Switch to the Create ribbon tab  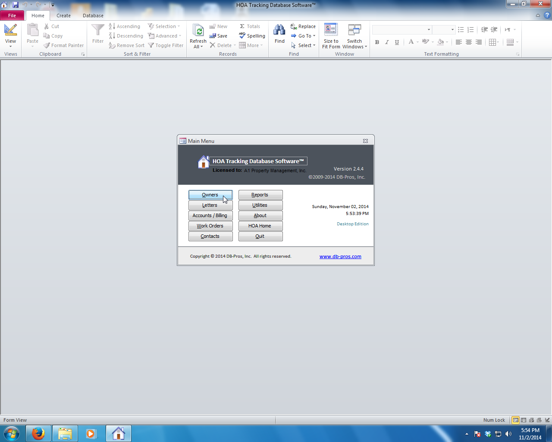(x=63, y=16)
